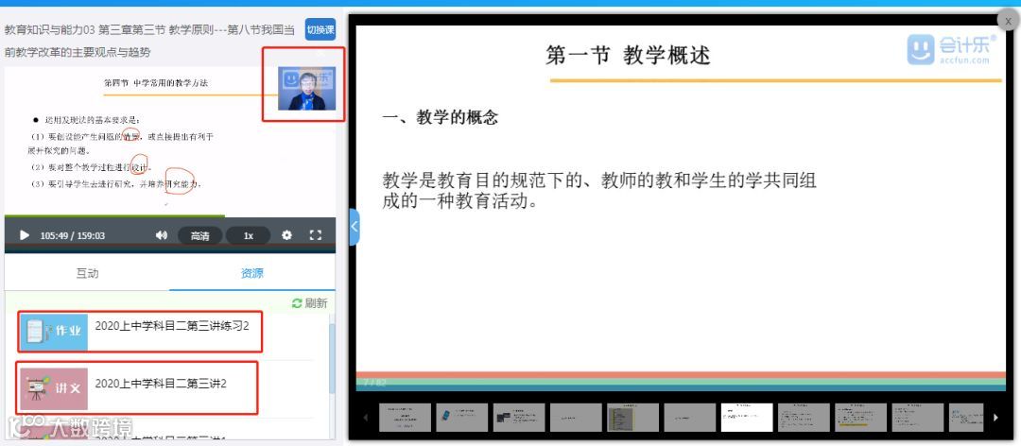
Task: Click the 切换课 switch-course button
Action: click(x=320, y=29)
